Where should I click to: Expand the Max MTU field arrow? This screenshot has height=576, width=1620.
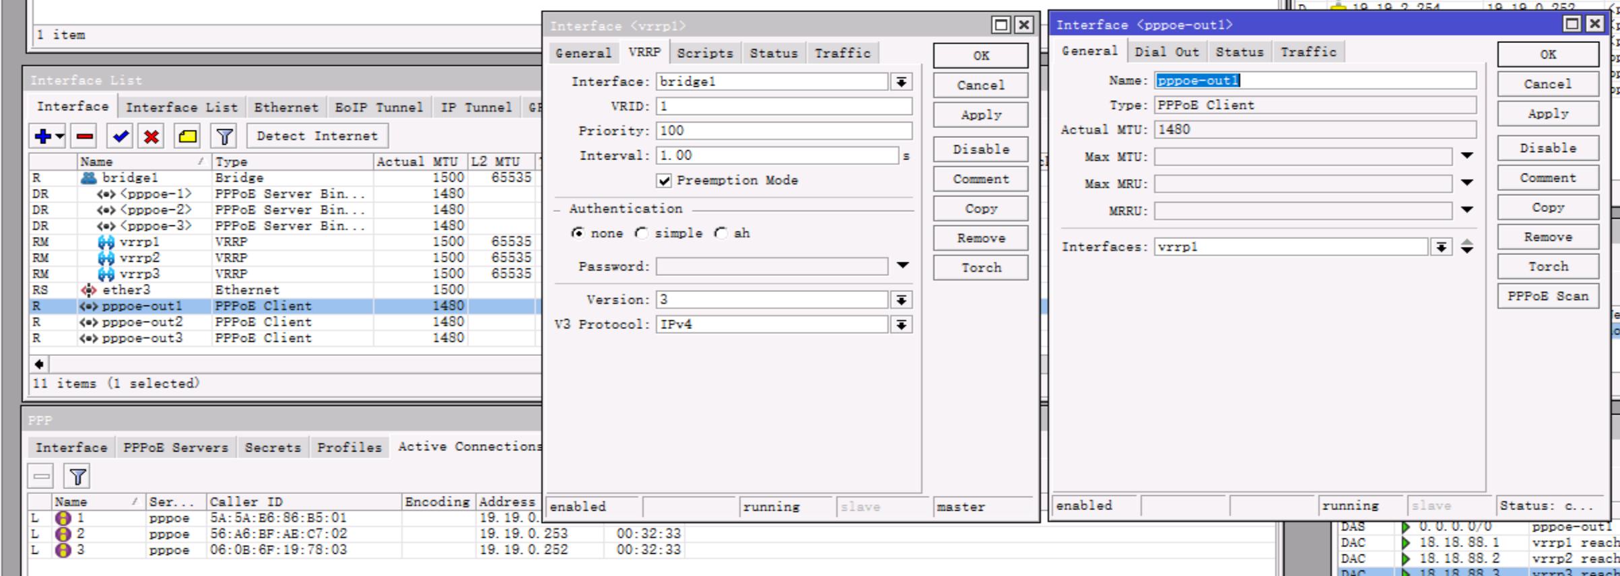(1467, 156)
